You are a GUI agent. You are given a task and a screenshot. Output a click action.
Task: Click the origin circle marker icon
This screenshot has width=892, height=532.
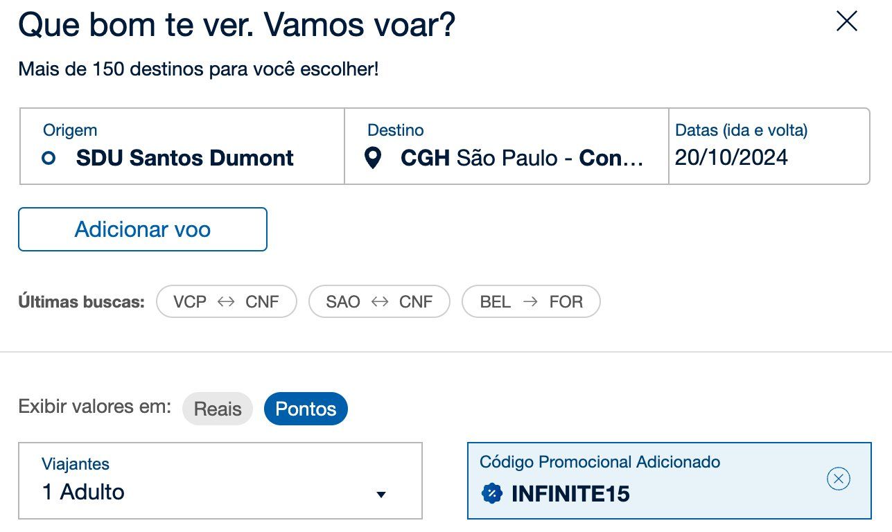point(49,159)
